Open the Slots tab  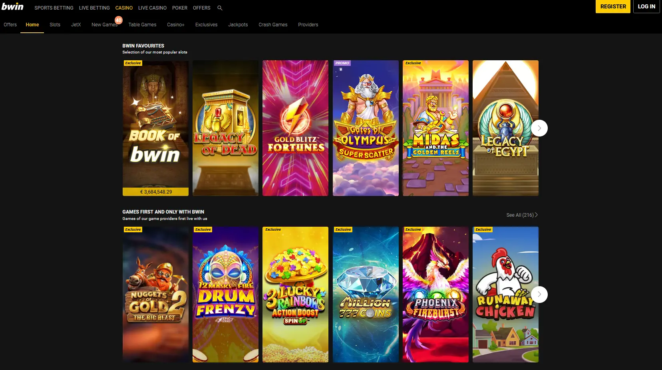point(55,25)
